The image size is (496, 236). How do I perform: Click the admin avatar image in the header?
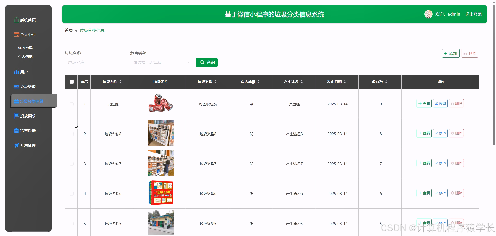[x=428, y=14]
